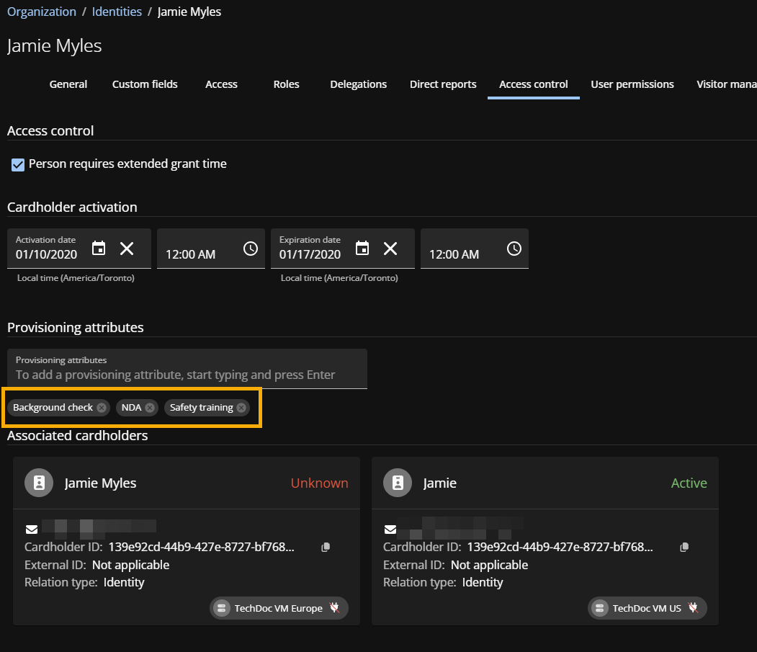
Task: Navigate to Organization breadcrumb link
Action: (x=42, y=12)
